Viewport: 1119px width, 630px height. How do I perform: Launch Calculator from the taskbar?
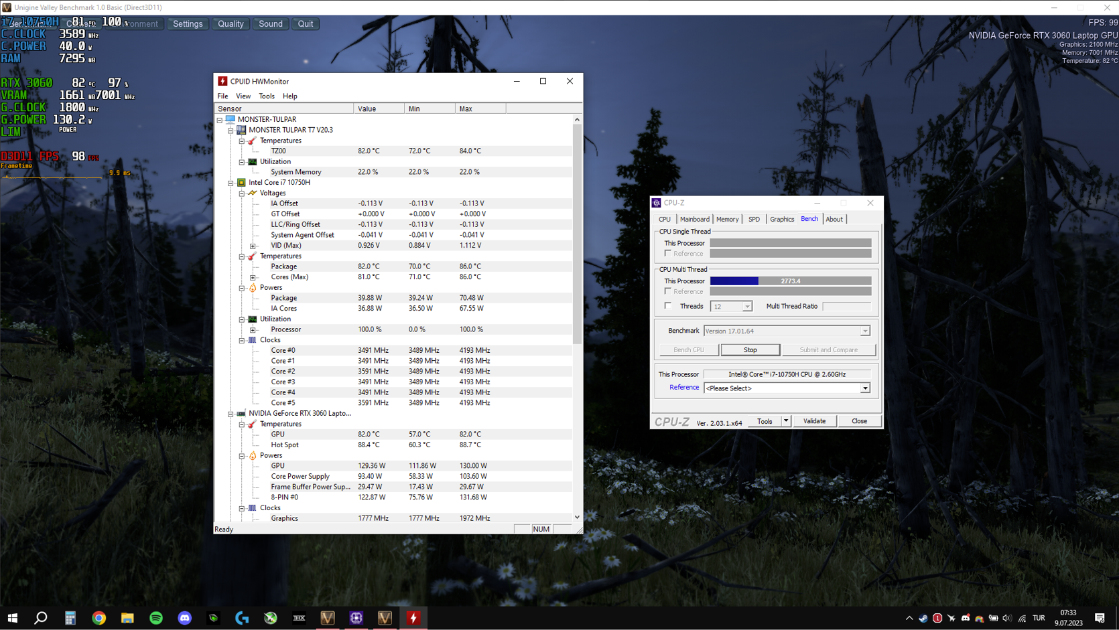(70, 618)
